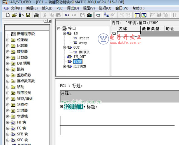Image resolution: width=179 pixels, height=145 pixels.
Task: Select the 程序段 1 network label
Action: (x=74, y=107)
